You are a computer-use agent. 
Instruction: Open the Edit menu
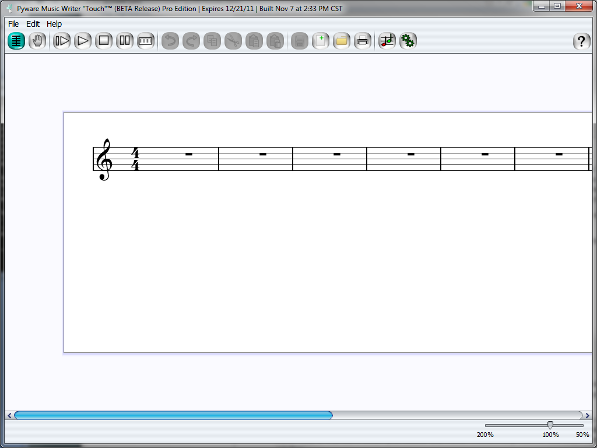(x=33, y=24)
